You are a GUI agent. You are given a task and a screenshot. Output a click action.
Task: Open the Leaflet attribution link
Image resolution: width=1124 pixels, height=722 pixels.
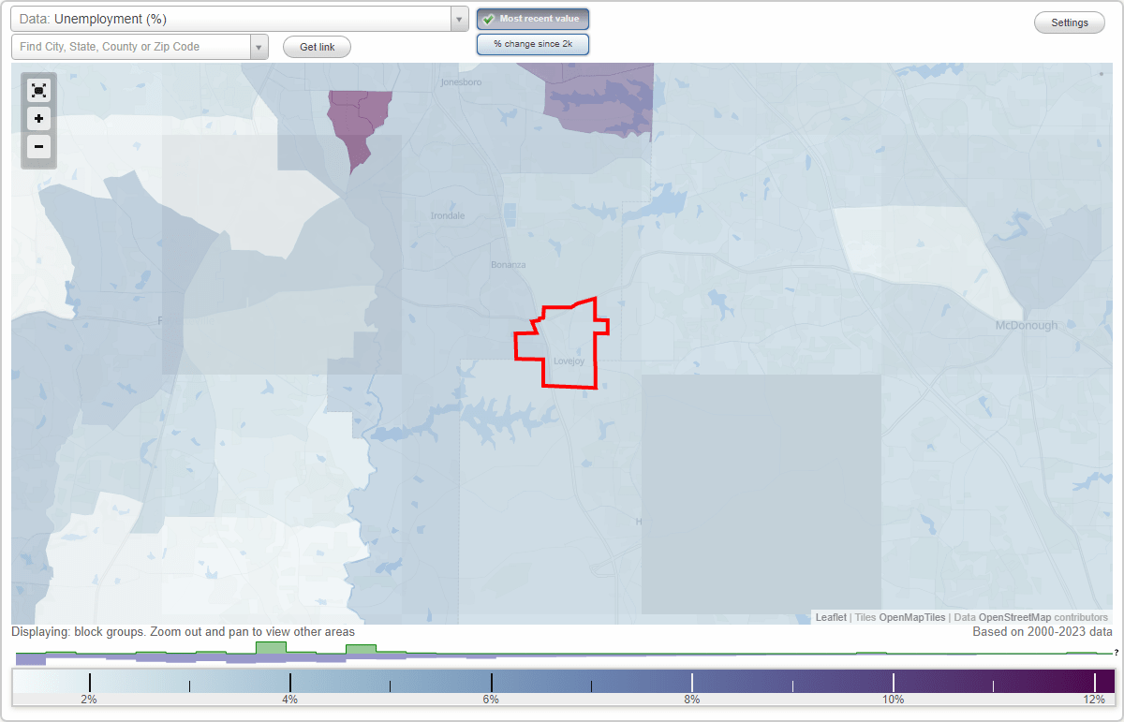(831, 617)
